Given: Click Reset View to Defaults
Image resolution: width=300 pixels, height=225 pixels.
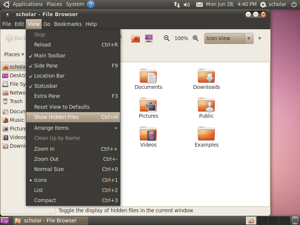Looking at the screenshot, I should coord(73,107).
